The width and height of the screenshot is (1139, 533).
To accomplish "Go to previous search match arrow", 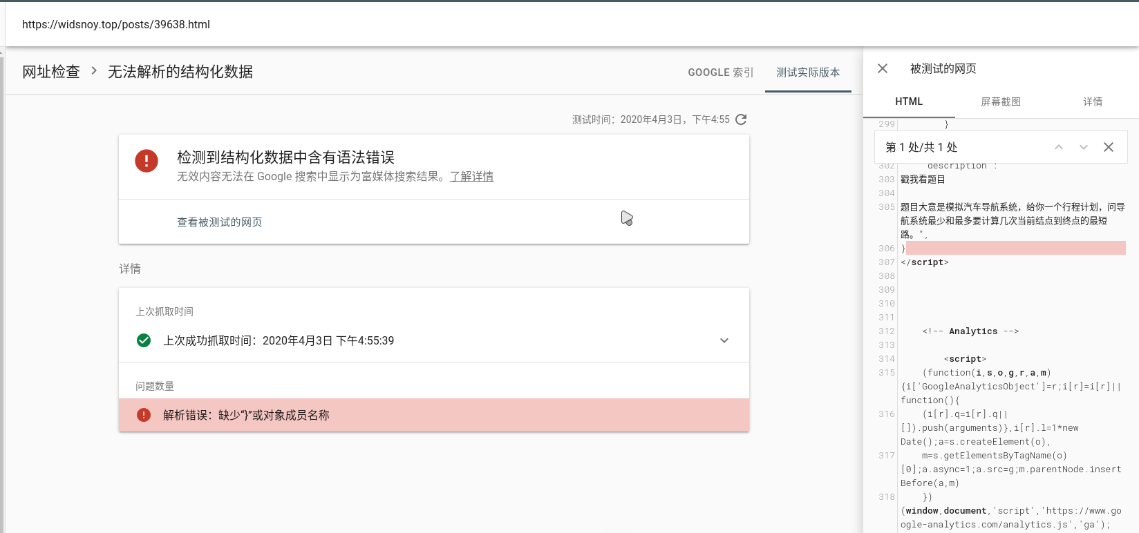I will pyautogui.click(x=1059, y=147).
